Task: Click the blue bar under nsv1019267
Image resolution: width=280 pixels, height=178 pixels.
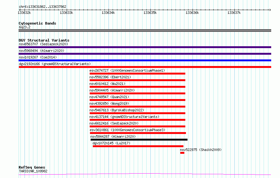Action: click(x=145, y=60)
